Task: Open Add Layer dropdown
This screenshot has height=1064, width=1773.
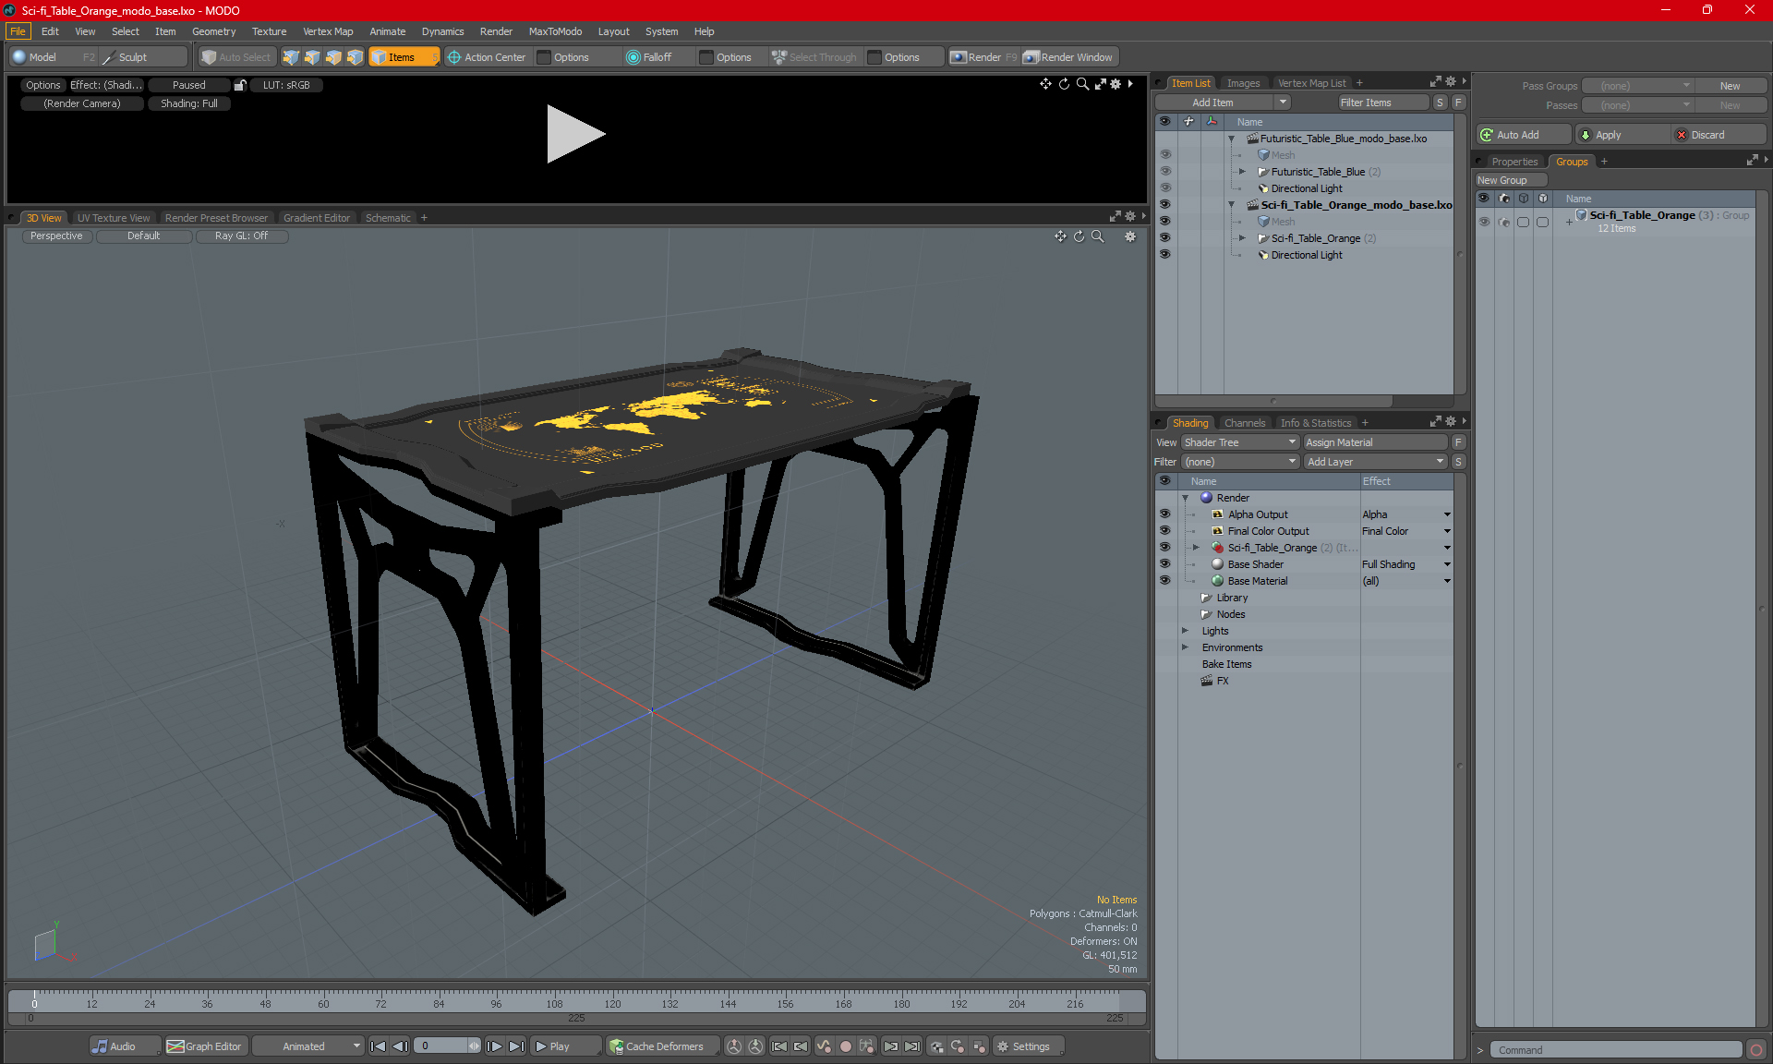Action: click(1375, 462)
